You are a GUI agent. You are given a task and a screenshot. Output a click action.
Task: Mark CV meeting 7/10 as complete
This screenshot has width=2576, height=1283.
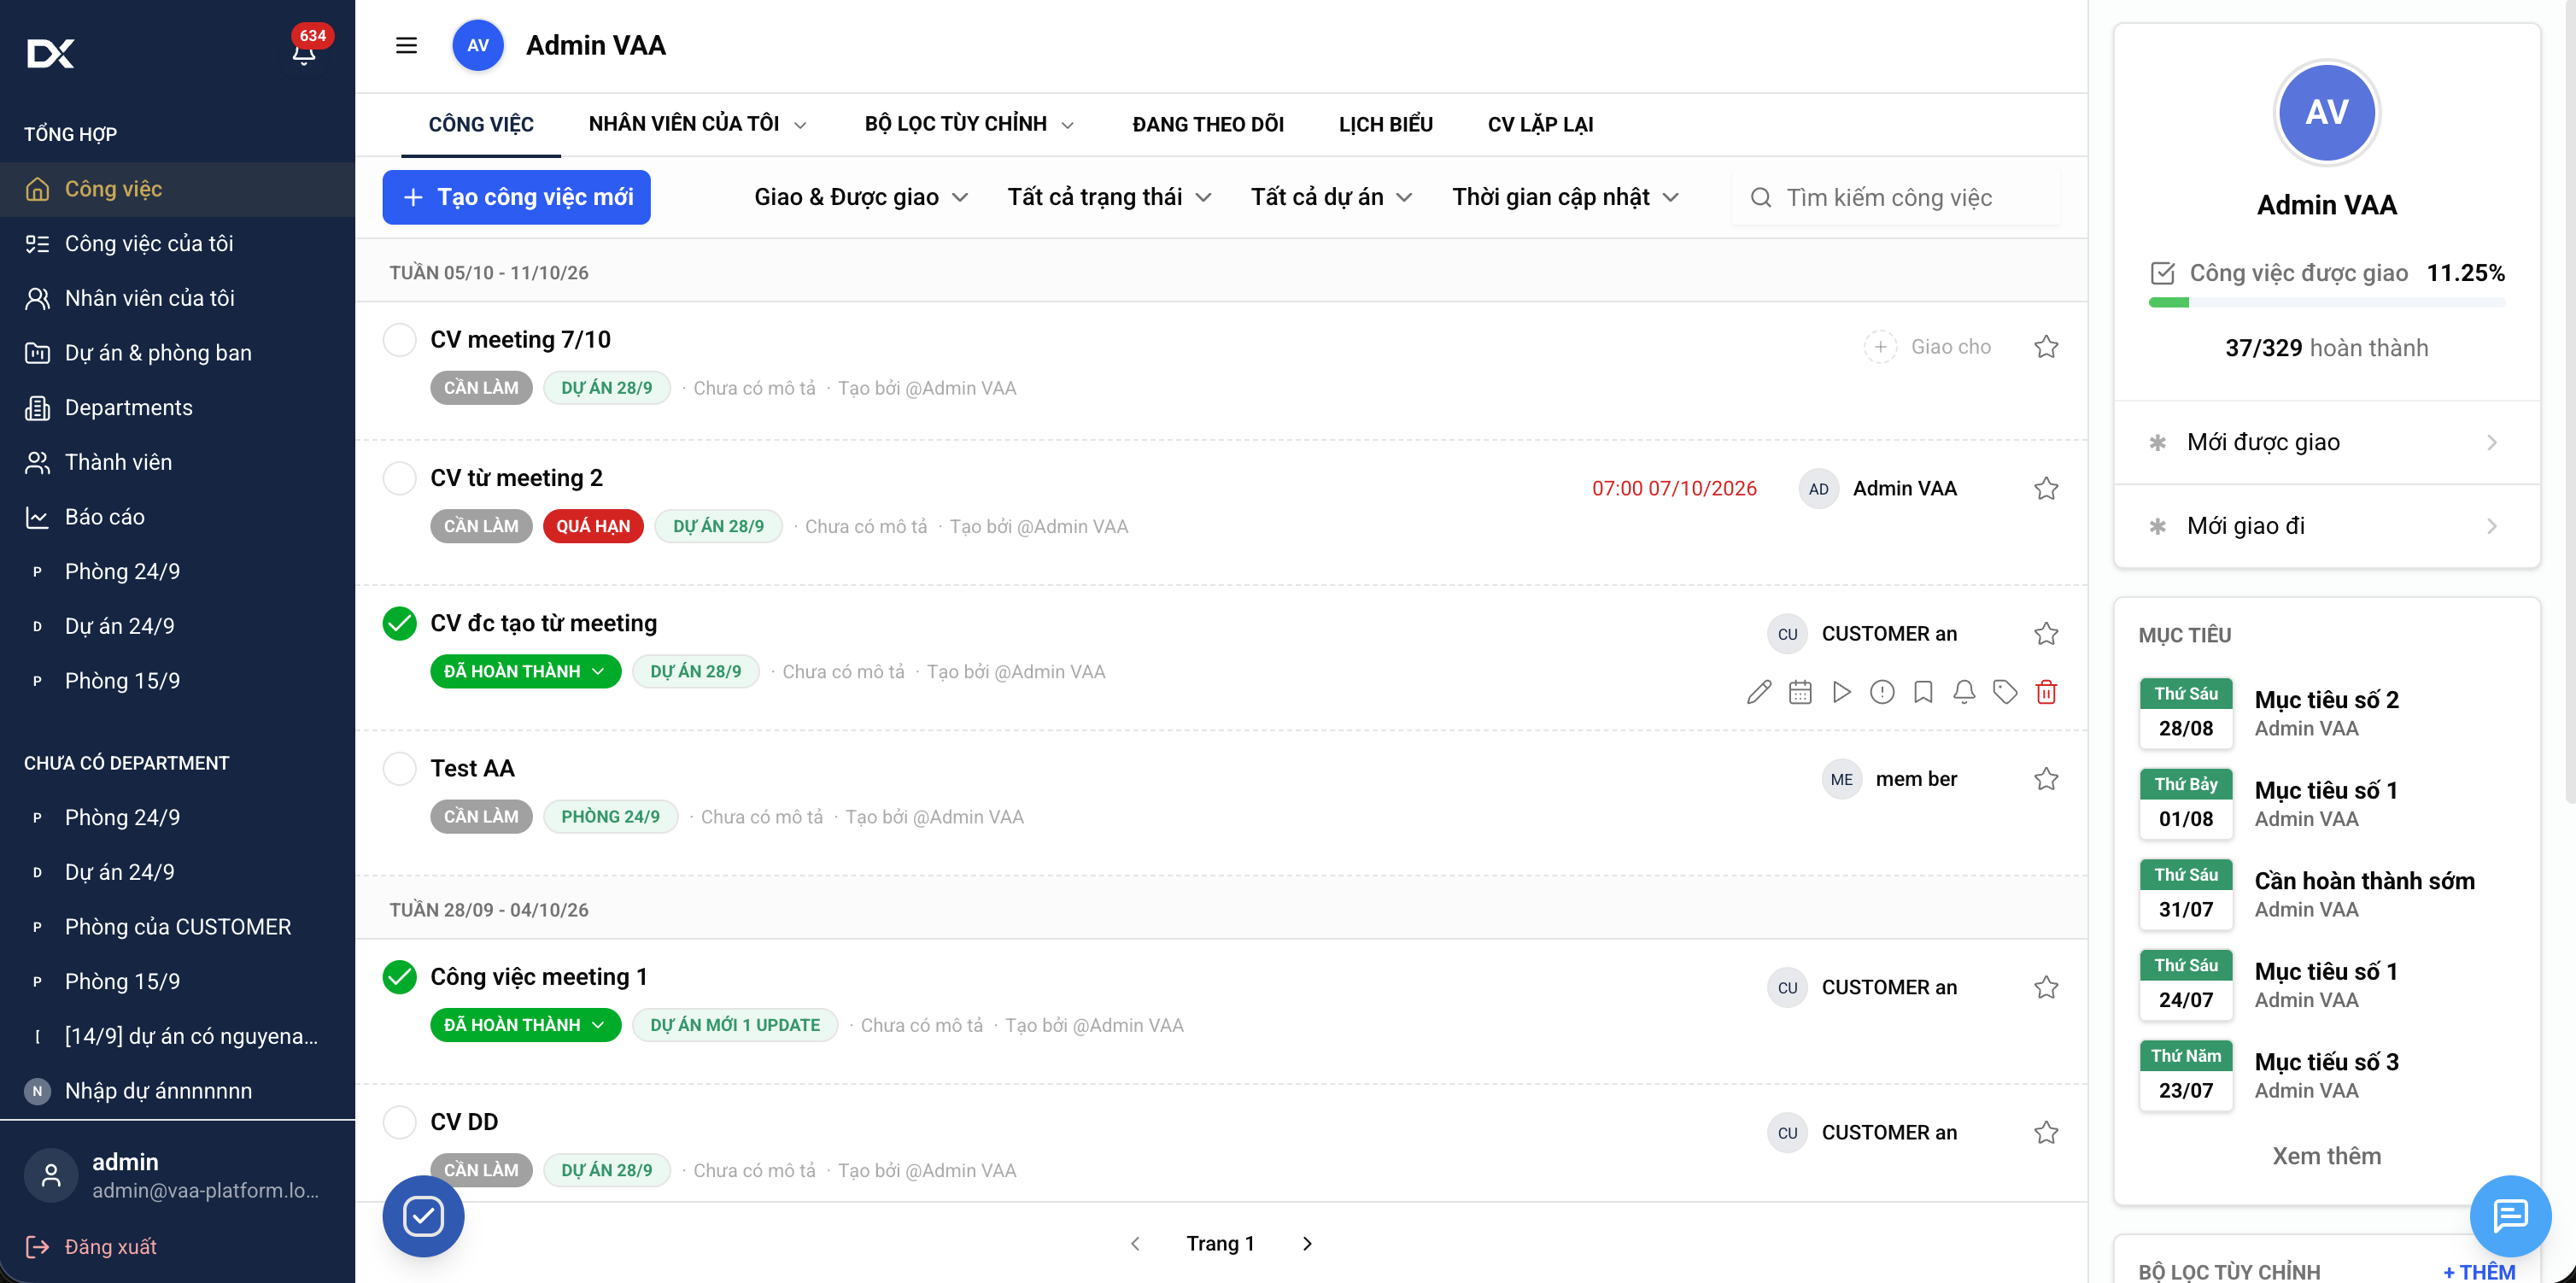tap(399, 340)
